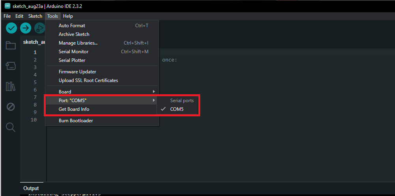This screenshot has width=395, height=196.
Task: Select Get Board Info
Action: 102,109
